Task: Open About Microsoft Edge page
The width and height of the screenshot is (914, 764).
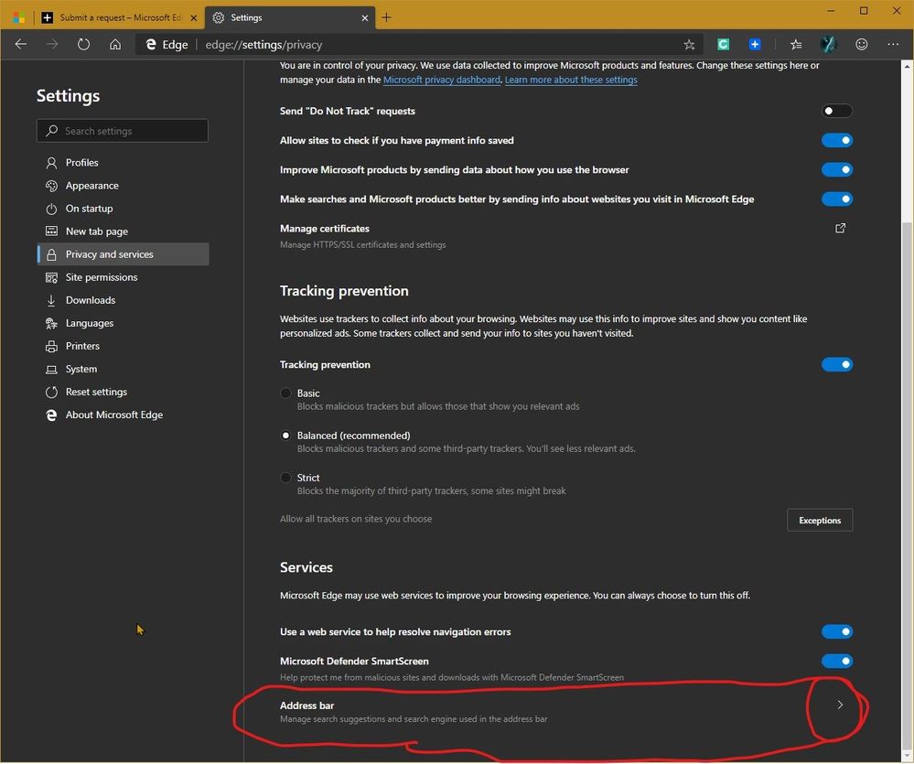Action: pyautogui.click(x=123, y=414)
